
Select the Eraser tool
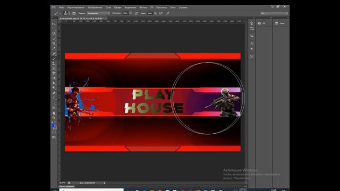54,73
